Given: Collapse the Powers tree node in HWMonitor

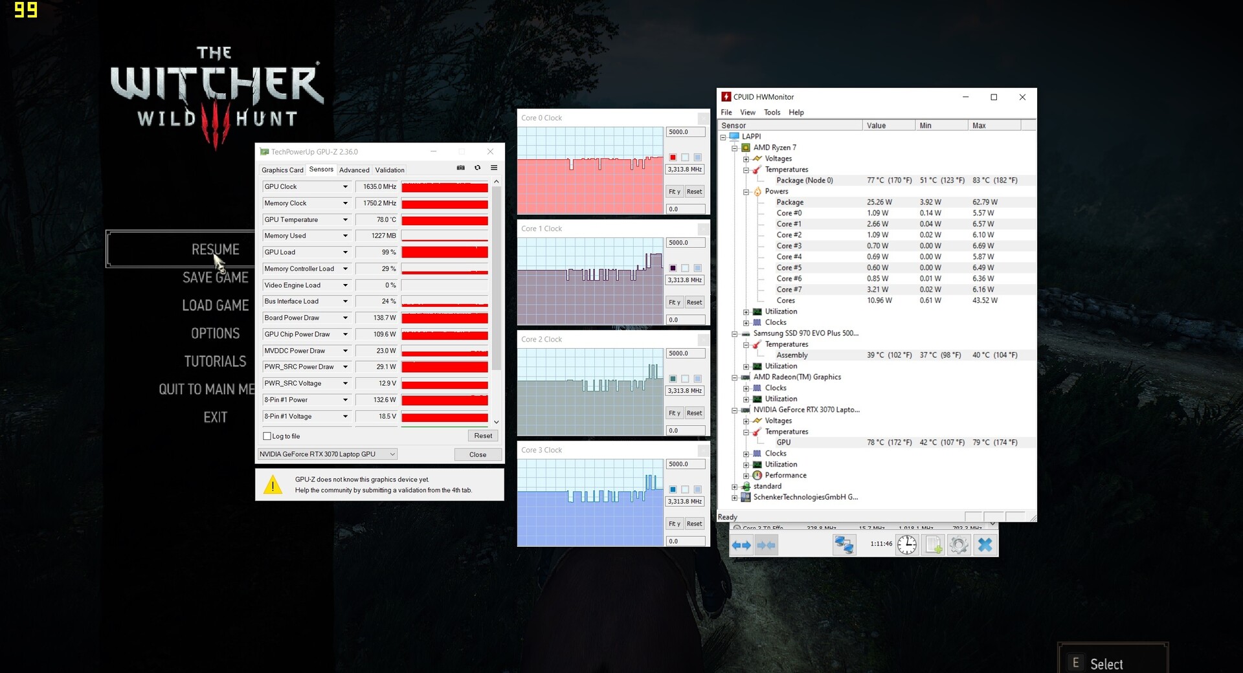Looking at the screenshot, I should [746, 192].
